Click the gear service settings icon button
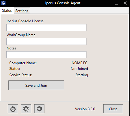This screenshot has height=116, width=130. [x=26, y=109]
